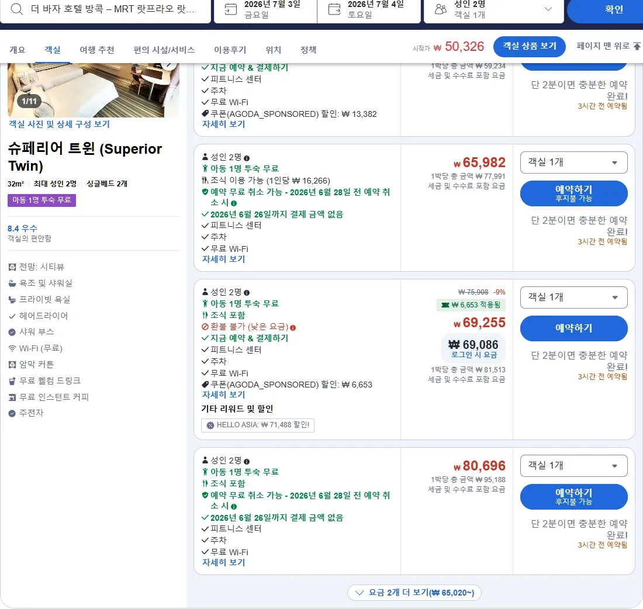Click the 전망: 시티뷰 amenity icon
The width and height of the screenshot is (643, 609).
tap(12, 267)
